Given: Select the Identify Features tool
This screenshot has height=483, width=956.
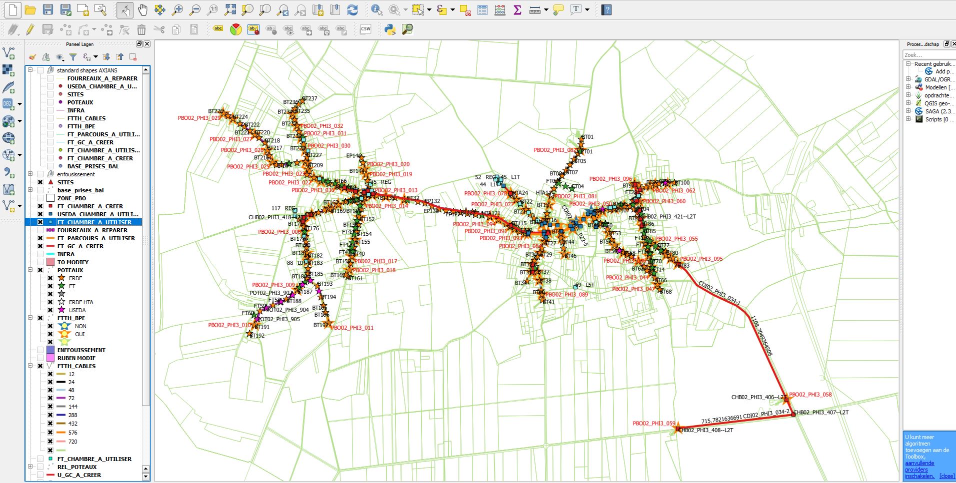Looking at the screenshot, I should coord(376,9).
